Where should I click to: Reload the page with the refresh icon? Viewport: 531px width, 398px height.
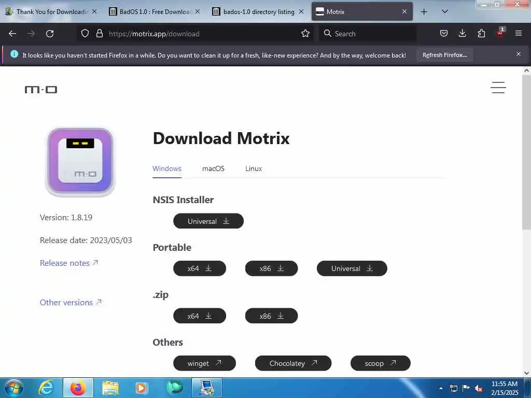click(50, 34)
